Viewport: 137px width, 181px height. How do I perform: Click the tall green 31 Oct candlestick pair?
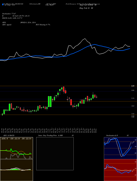coord(50,101)
